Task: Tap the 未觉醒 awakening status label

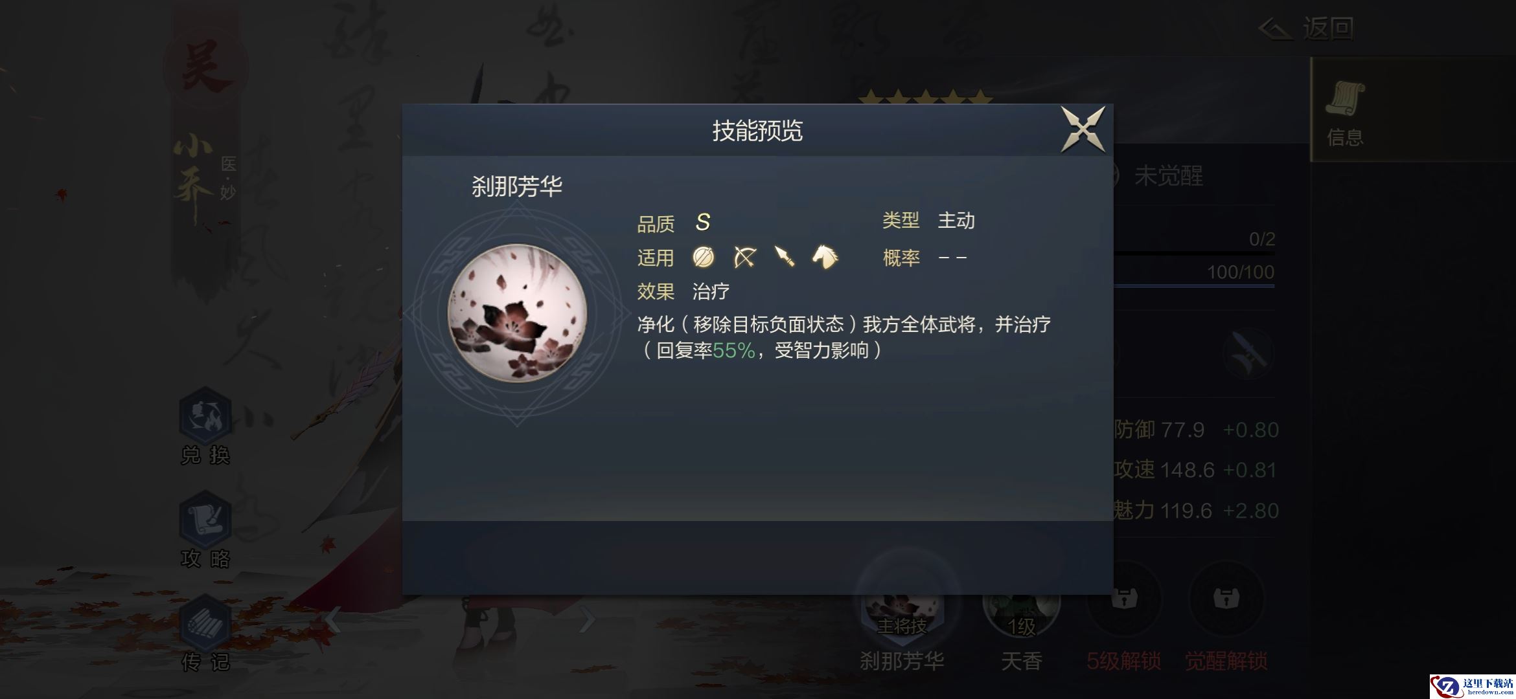Action: coord(1168,176)
